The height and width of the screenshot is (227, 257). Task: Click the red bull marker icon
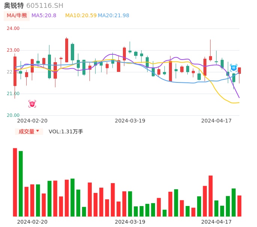click(x=32, y=104)
